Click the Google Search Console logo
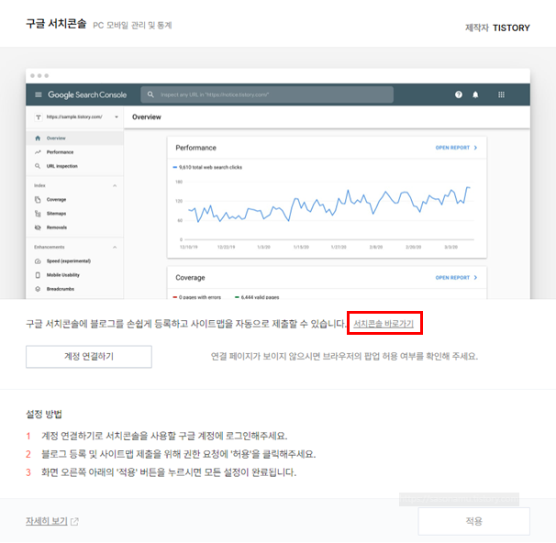Viewport: 556px width, 543px height. (x=87, y=94)
